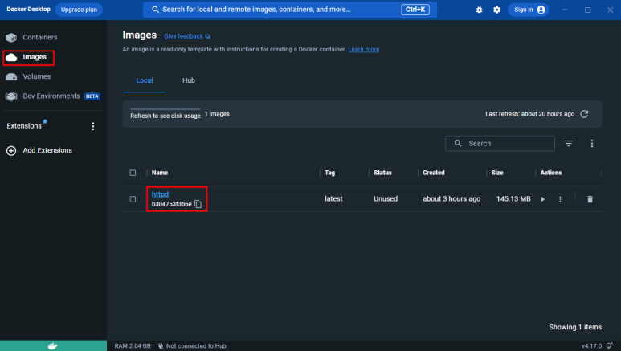Open Dev Environments in the sidebar

(52, 96)
